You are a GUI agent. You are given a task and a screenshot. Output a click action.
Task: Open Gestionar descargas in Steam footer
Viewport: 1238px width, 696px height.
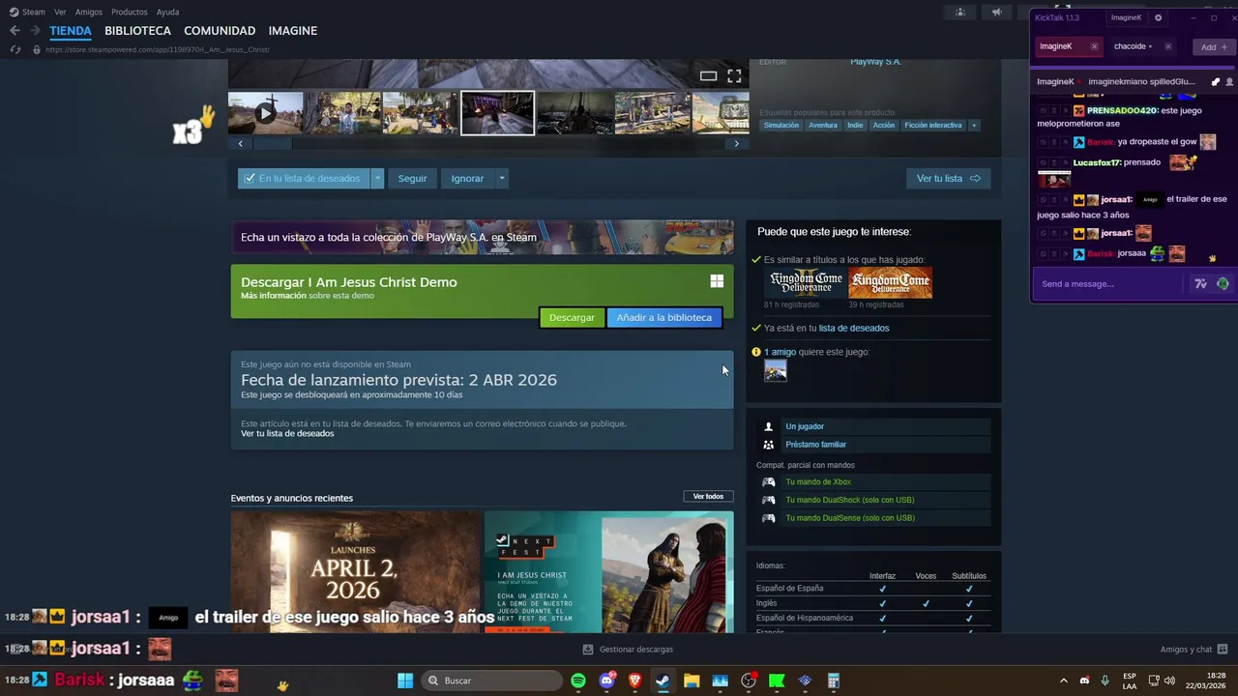pyautogui.click(x=629, y=650)
